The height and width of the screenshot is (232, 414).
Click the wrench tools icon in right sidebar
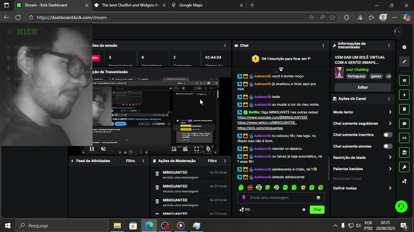[404, 167]
